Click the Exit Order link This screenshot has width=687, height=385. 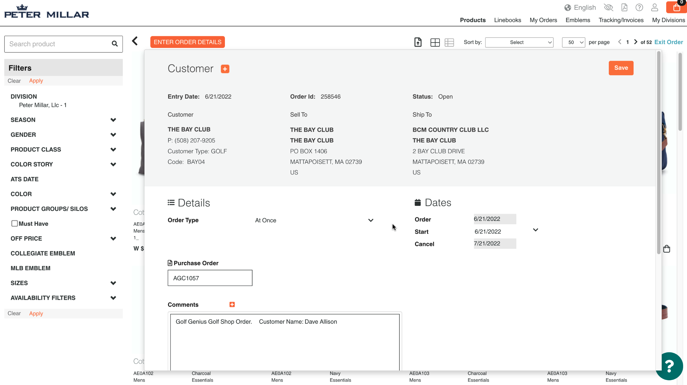pyautogui.click(x=668, y=42)
